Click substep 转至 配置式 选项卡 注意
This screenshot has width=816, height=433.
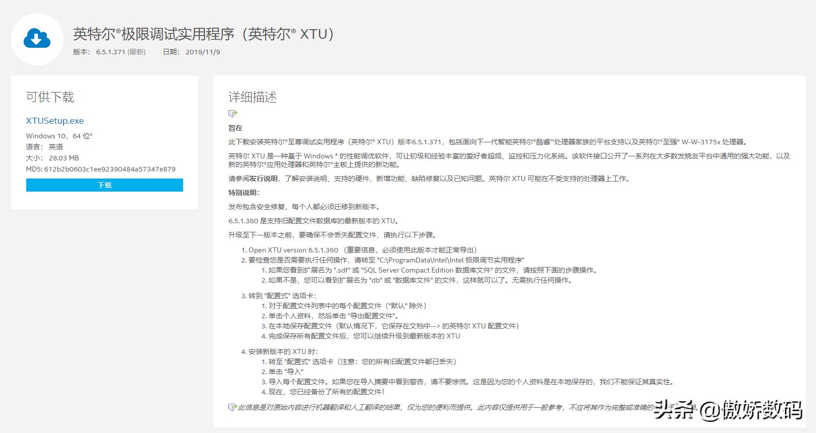point(360,362)
